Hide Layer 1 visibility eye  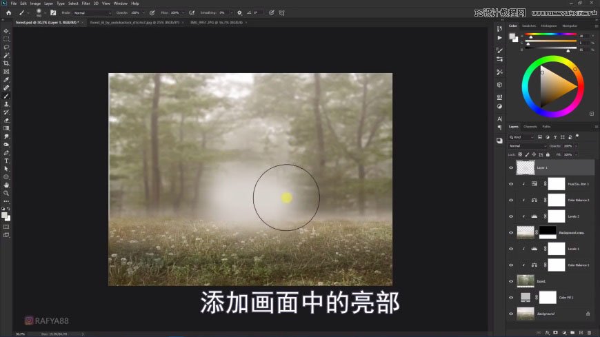511,167
